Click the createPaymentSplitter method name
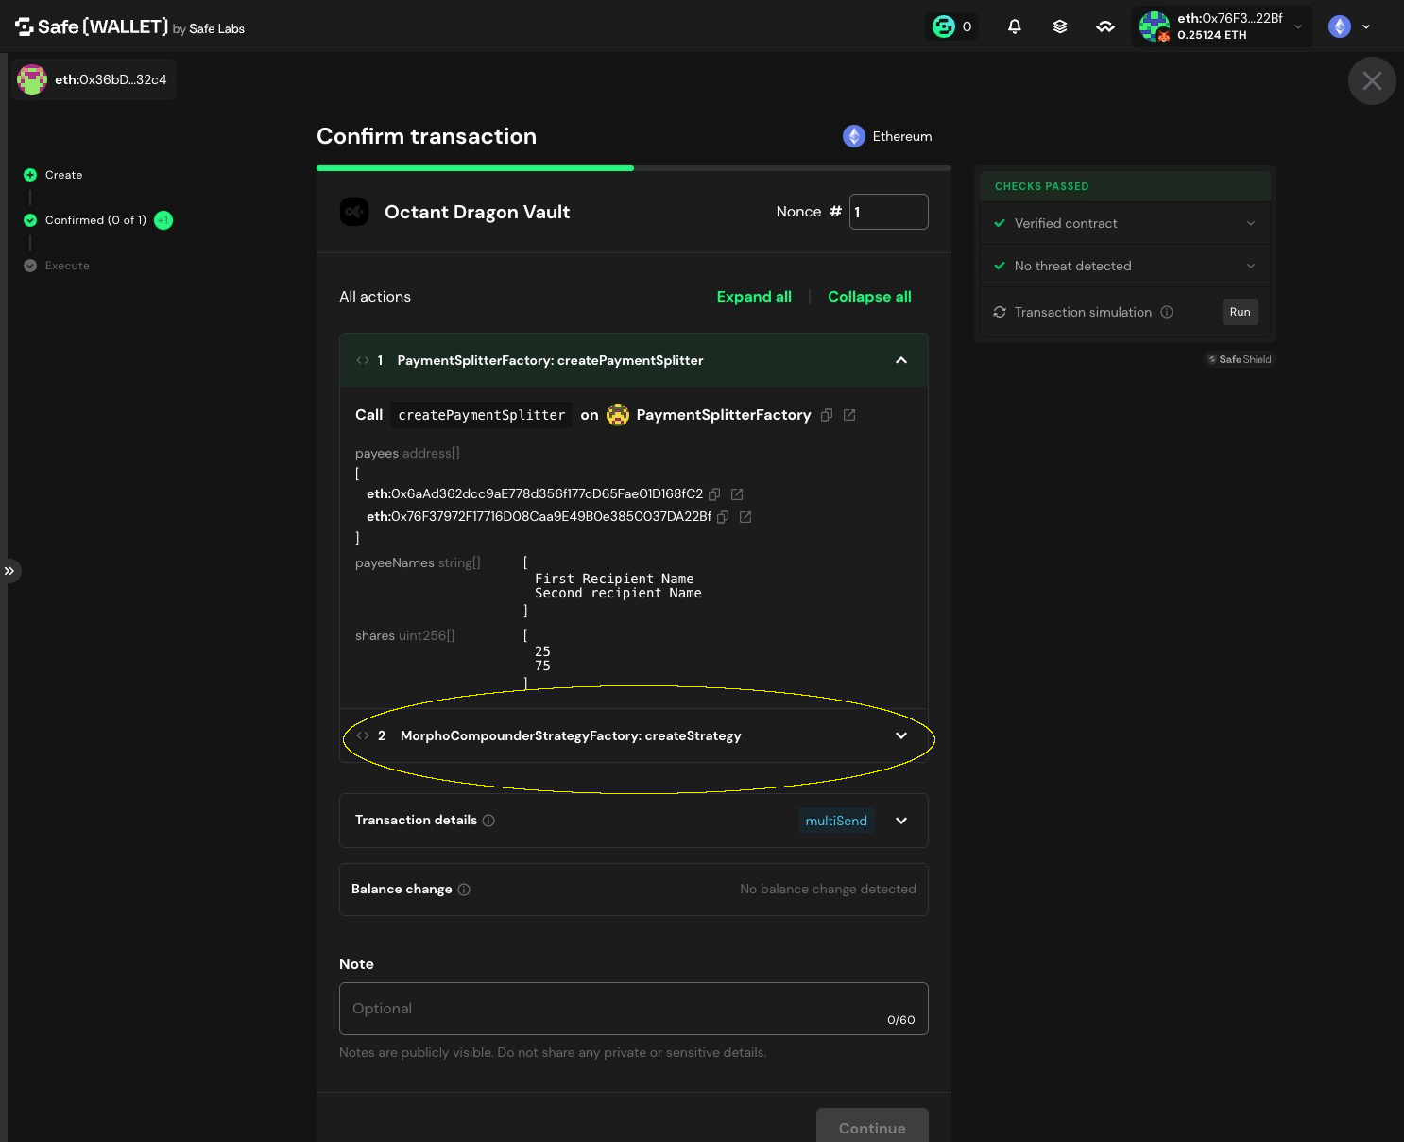The image size is (1404, 1142). pos(482,415)
